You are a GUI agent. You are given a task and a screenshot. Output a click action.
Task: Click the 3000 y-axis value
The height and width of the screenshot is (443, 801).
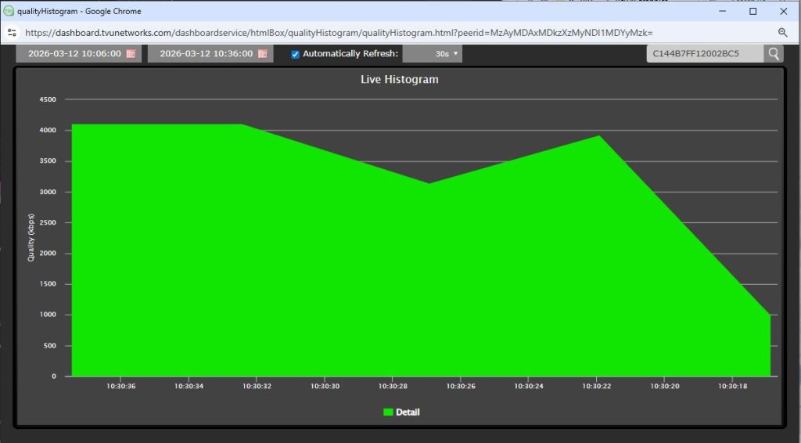[x=48, y=192]
